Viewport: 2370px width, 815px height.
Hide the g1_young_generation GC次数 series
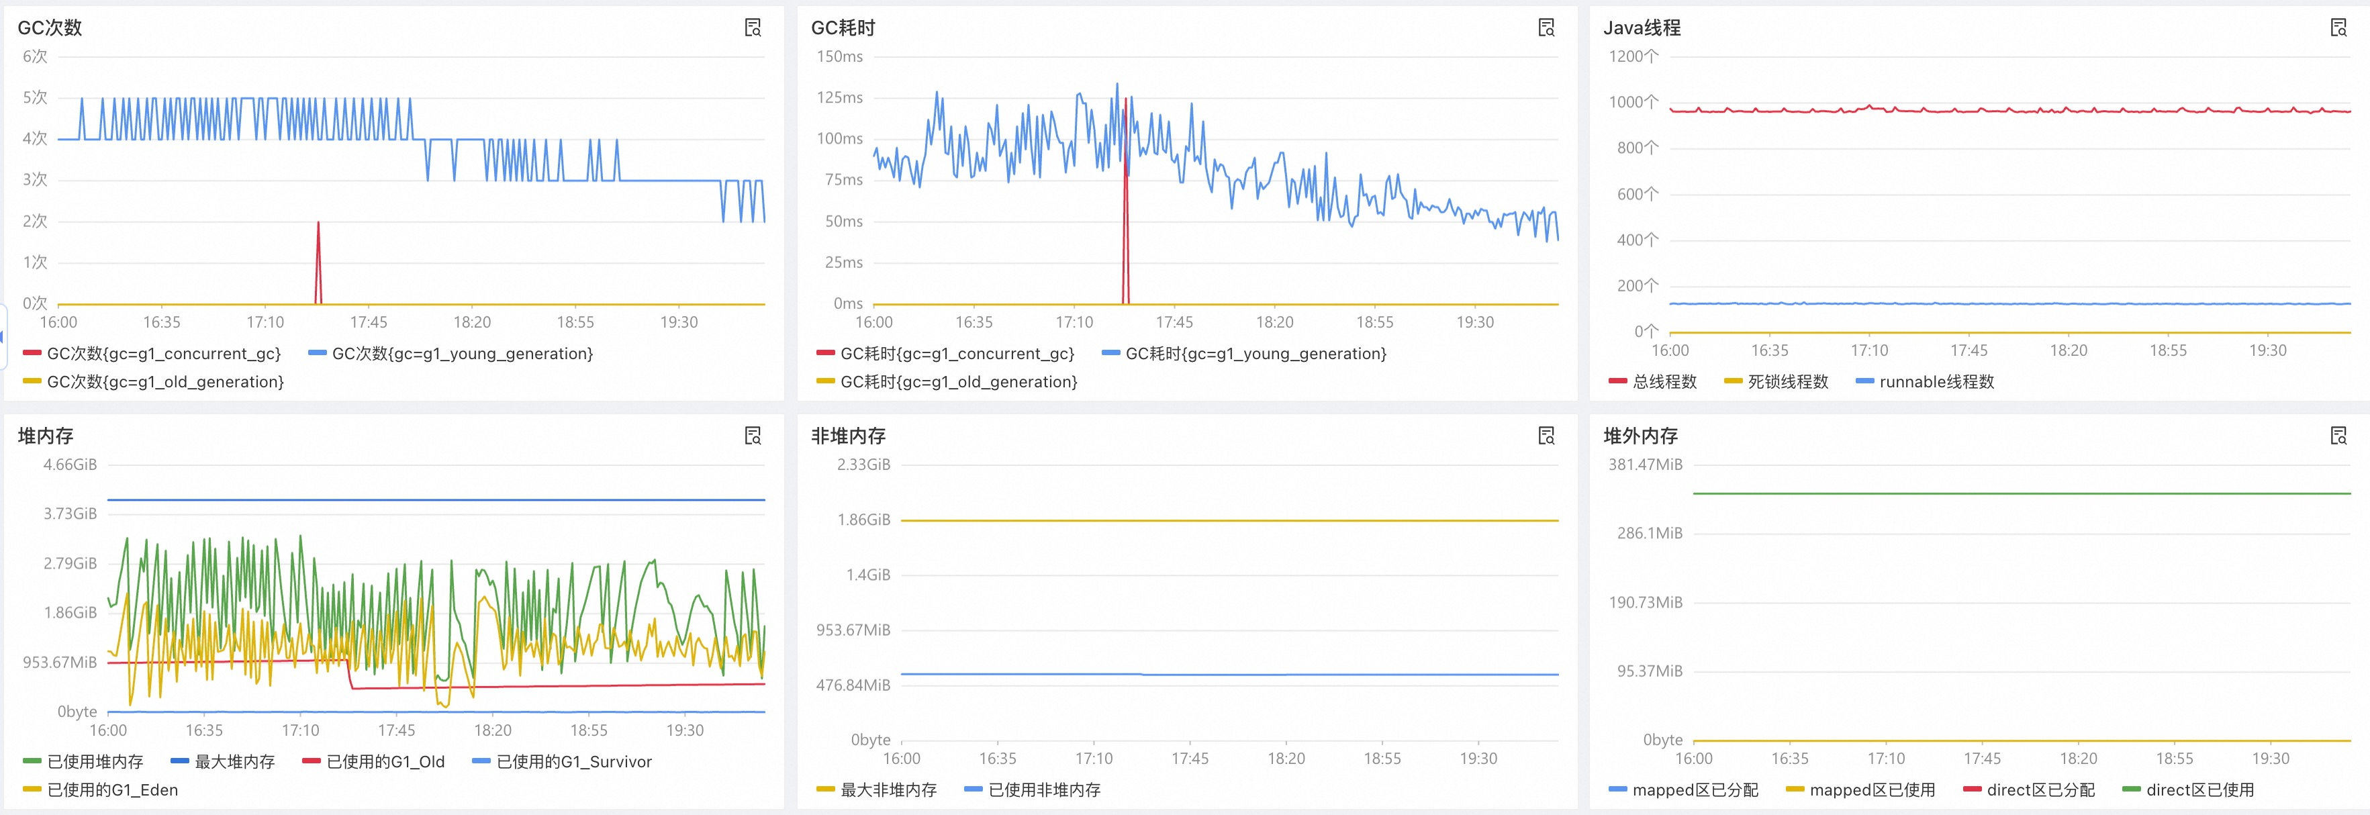point(451,353)
